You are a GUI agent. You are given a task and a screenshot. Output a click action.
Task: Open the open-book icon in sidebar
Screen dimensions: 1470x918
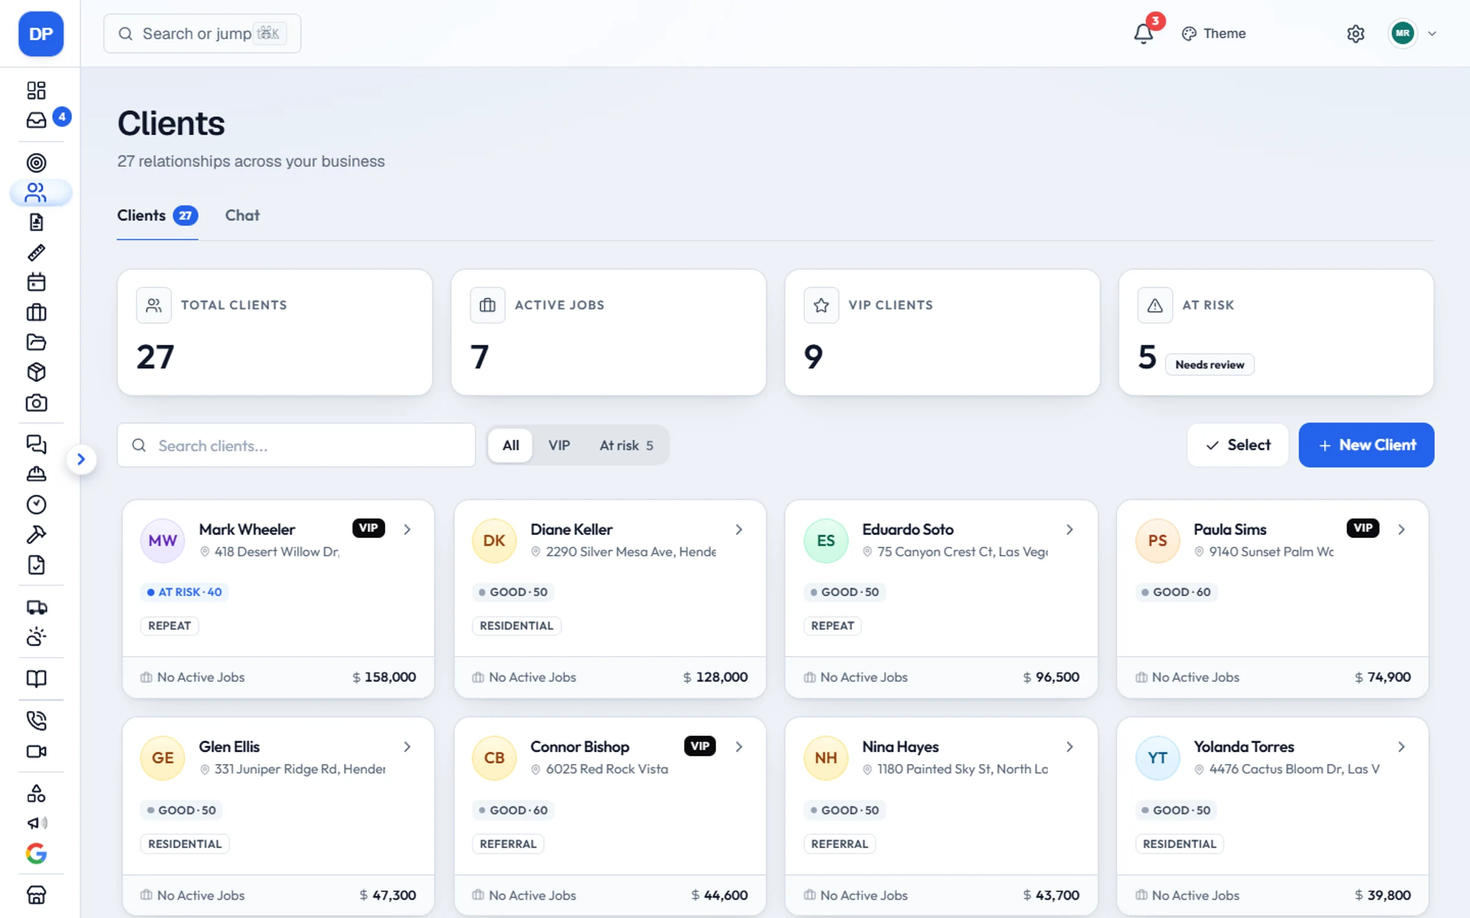pos(36,679)
